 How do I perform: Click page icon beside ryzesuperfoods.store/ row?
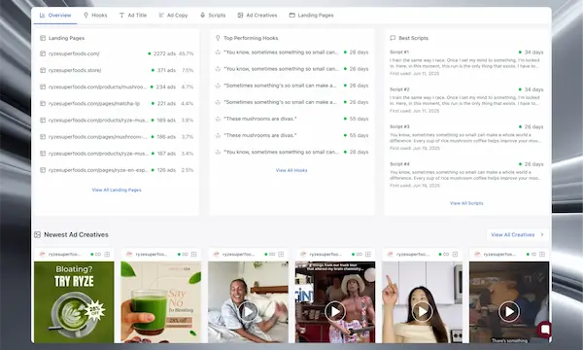[43, 70]
